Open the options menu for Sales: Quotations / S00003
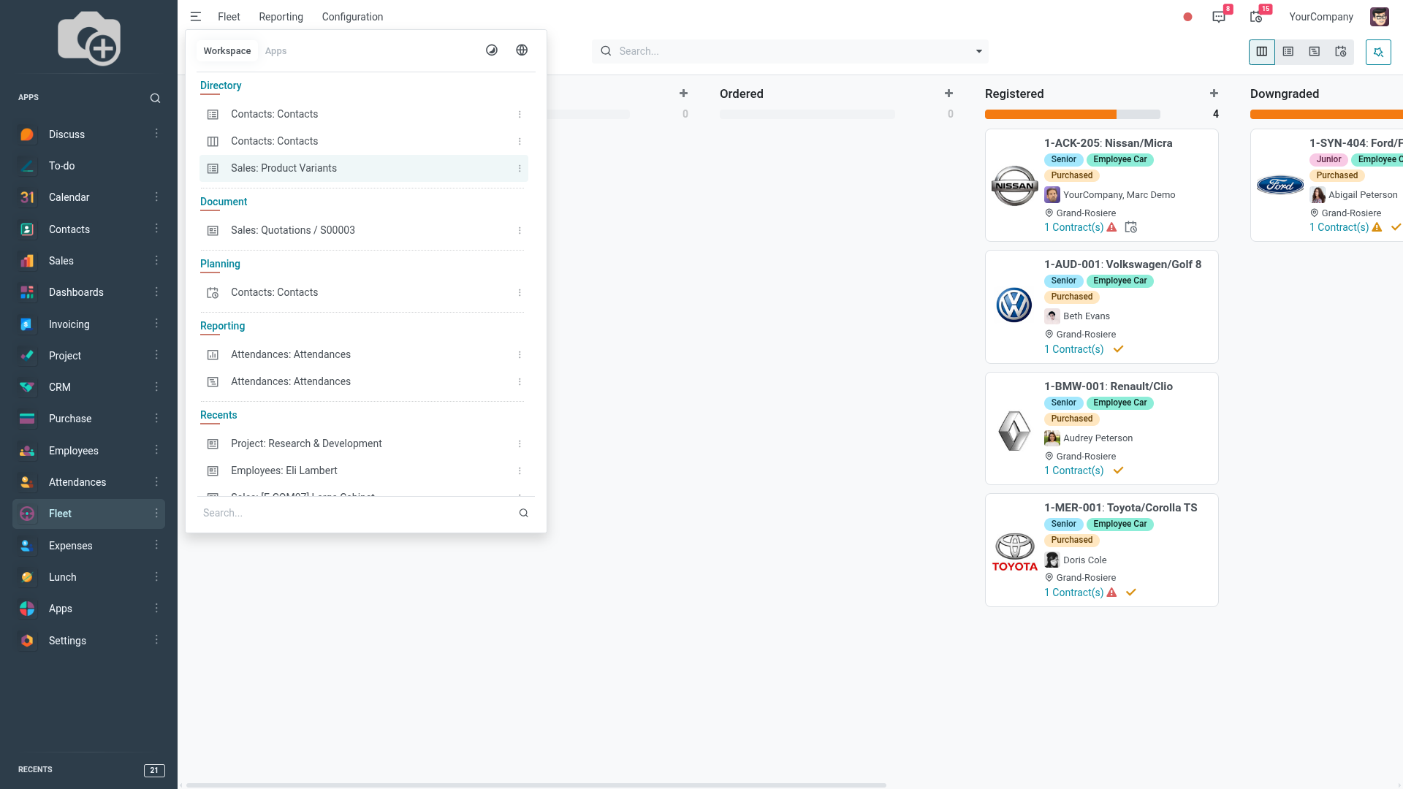The width and height of the screenshot is (1403, 789). [x=520, y=231]
